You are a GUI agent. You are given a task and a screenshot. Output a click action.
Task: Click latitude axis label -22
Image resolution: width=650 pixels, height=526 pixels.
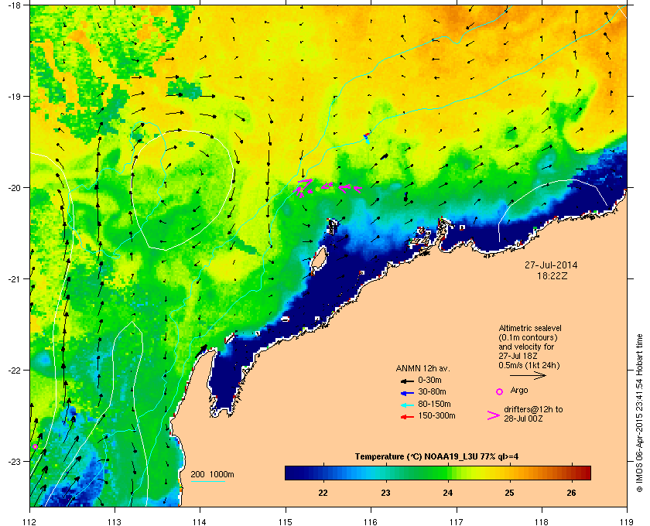(13, 370)
